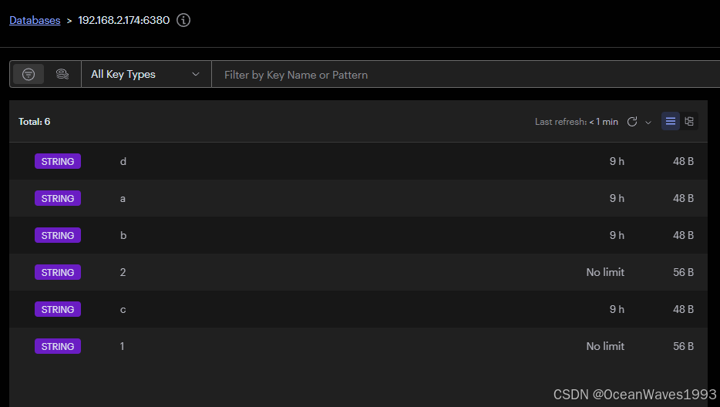This screenshot has height=407, width=720.
Task: Click the 192.168.2.174:6380 breadcrumb text
Action: click(124, 20)
